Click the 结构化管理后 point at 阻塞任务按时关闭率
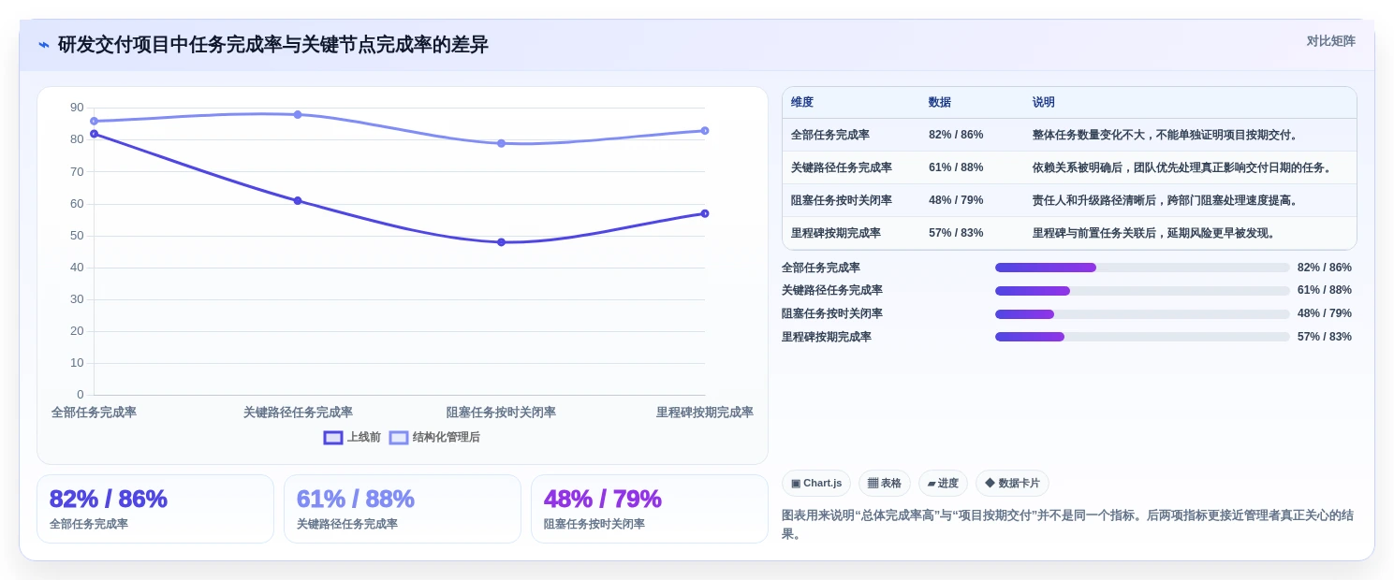The width and height of the screenshot is (1394, 580). point(501,143)
